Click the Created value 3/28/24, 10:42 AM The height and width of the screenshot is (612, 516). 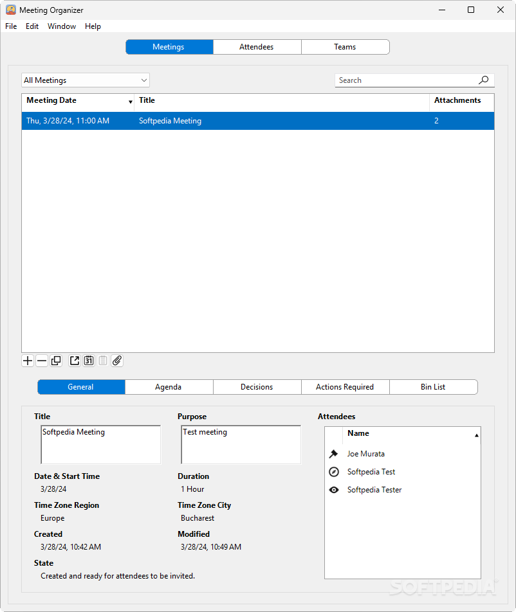pyautogui.click(x=71, y=547)
